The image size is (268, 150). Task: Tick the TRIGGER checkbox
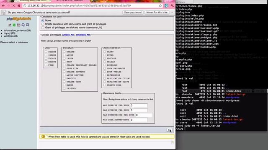tap(64, 88)
